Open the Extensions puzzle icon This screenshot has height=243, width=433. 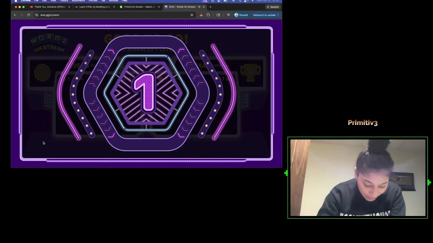pyautogui.click(x=208, y=15)
